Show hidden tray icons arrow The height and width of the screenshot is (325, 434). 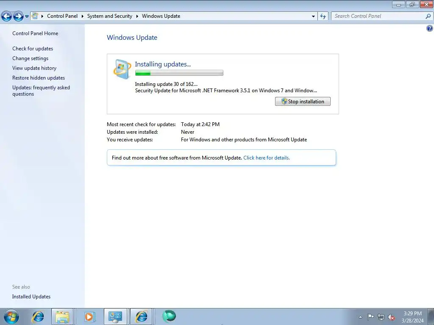360,317
